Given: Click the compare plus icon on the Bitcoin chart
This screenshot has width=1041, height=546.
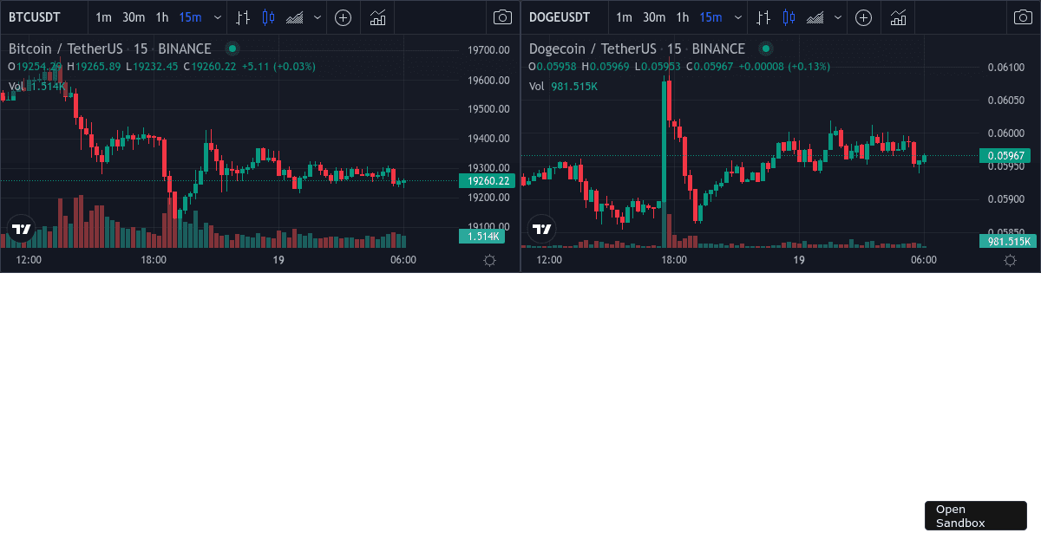Looking at the screenshot, I should tap(343, 17).
